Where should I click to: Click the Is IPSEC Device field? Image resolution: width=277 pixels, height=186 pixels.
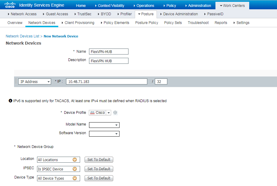coord(59,169)
